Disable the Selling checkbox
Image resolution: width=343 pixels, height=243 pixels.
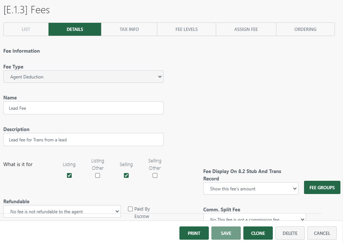126,175
